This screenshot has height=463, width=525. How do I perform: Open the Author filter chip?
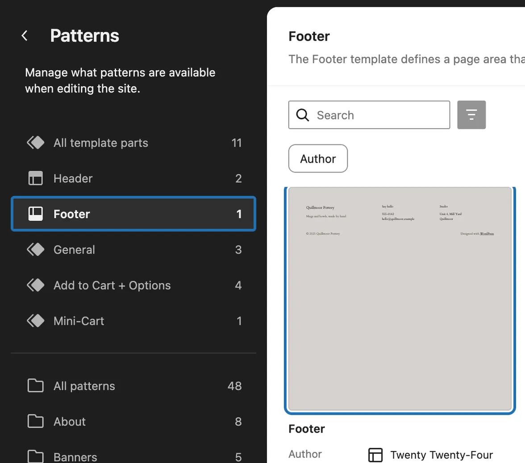[318, 159]
